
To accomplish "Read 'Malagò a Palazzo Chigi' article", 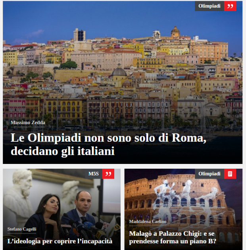I will [x=173, y=237].
